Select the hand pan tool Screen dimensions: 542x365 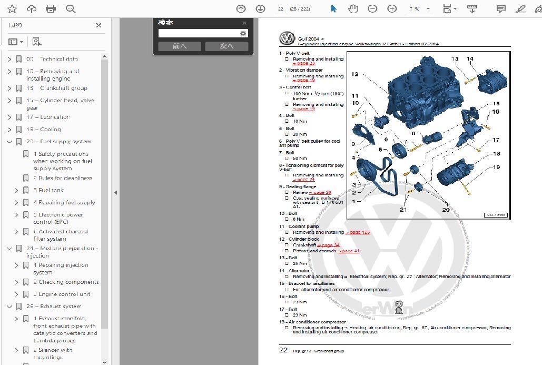pyautogui.click(x=353, y=8)
